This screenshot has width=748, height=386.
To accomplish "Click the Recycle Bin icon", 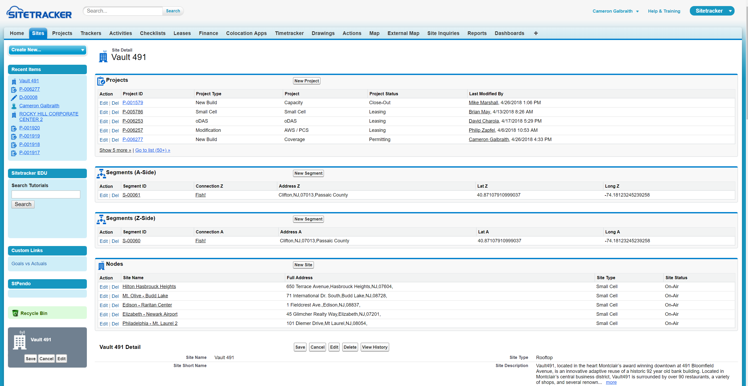I will pos(15,313).
